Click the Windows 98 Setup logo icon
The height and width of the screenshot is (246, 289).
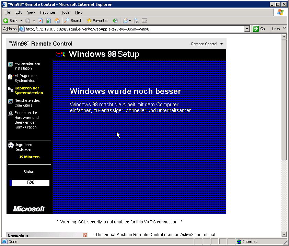point(60,54)
